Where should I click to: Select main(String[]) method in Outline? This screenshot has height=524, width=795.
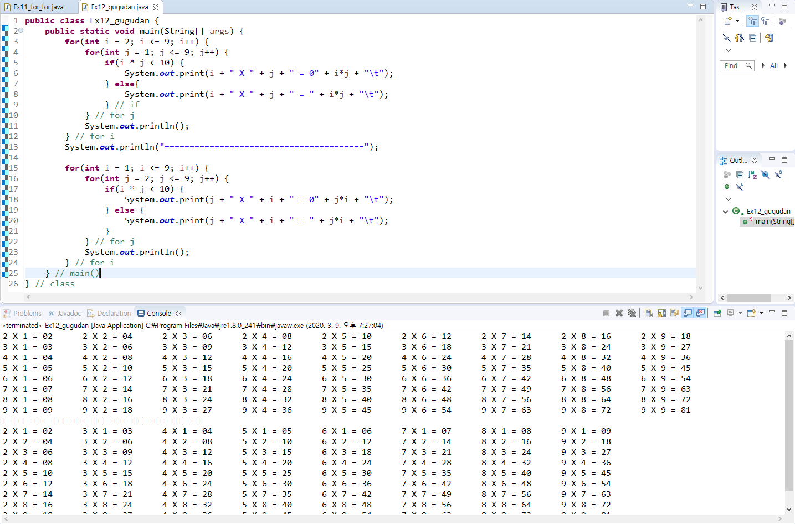(768, 221)
